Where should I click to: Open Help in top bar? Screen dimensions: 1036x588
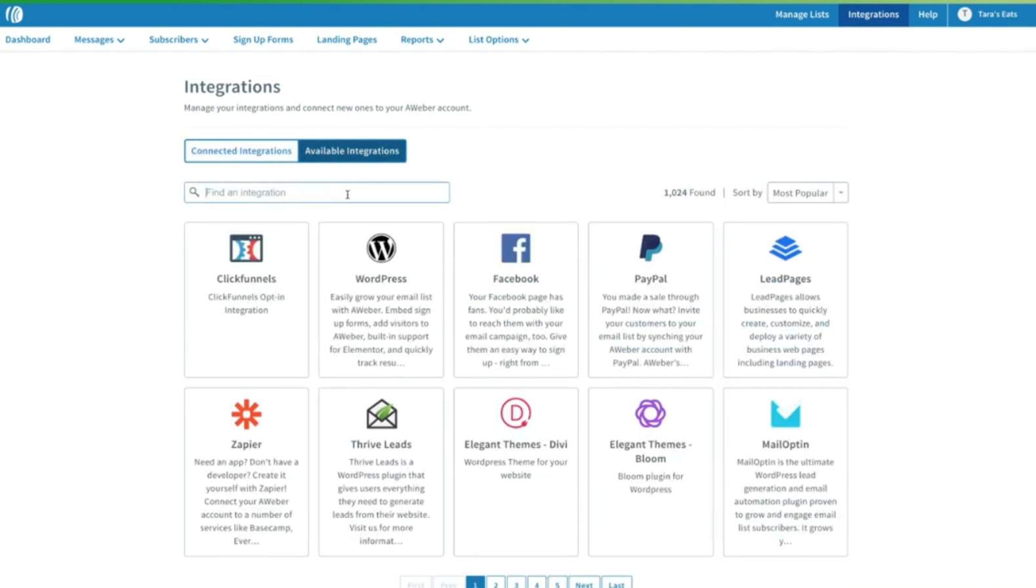(928, 14)
